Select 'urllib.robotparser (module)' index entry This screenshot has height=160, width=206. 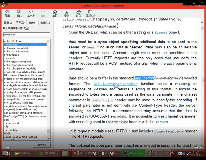(20, 68)
